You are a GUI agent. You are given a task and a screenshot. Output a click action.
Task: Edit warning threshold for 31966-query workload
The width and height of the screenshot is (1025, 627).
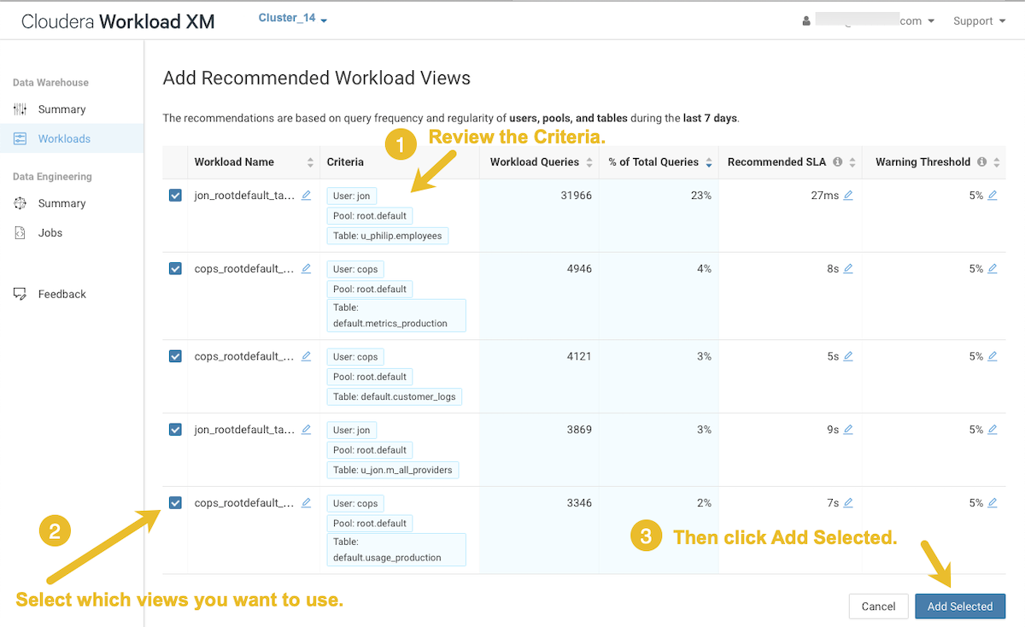[992, 196]
